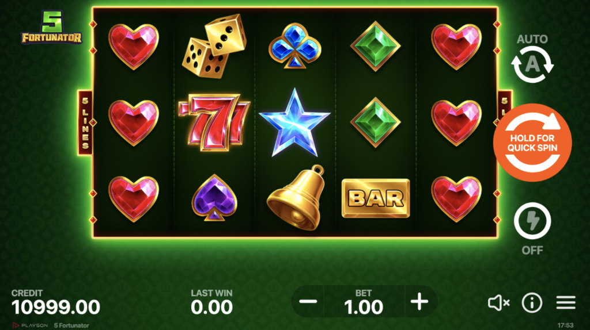
Task: Click the gold BAR symbol
Action: (x=376, y=198)
